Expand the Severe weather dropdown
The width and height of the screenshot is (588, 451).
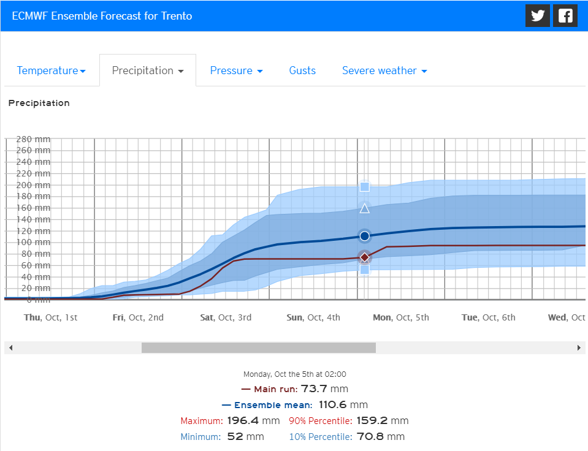click(384, 70)
